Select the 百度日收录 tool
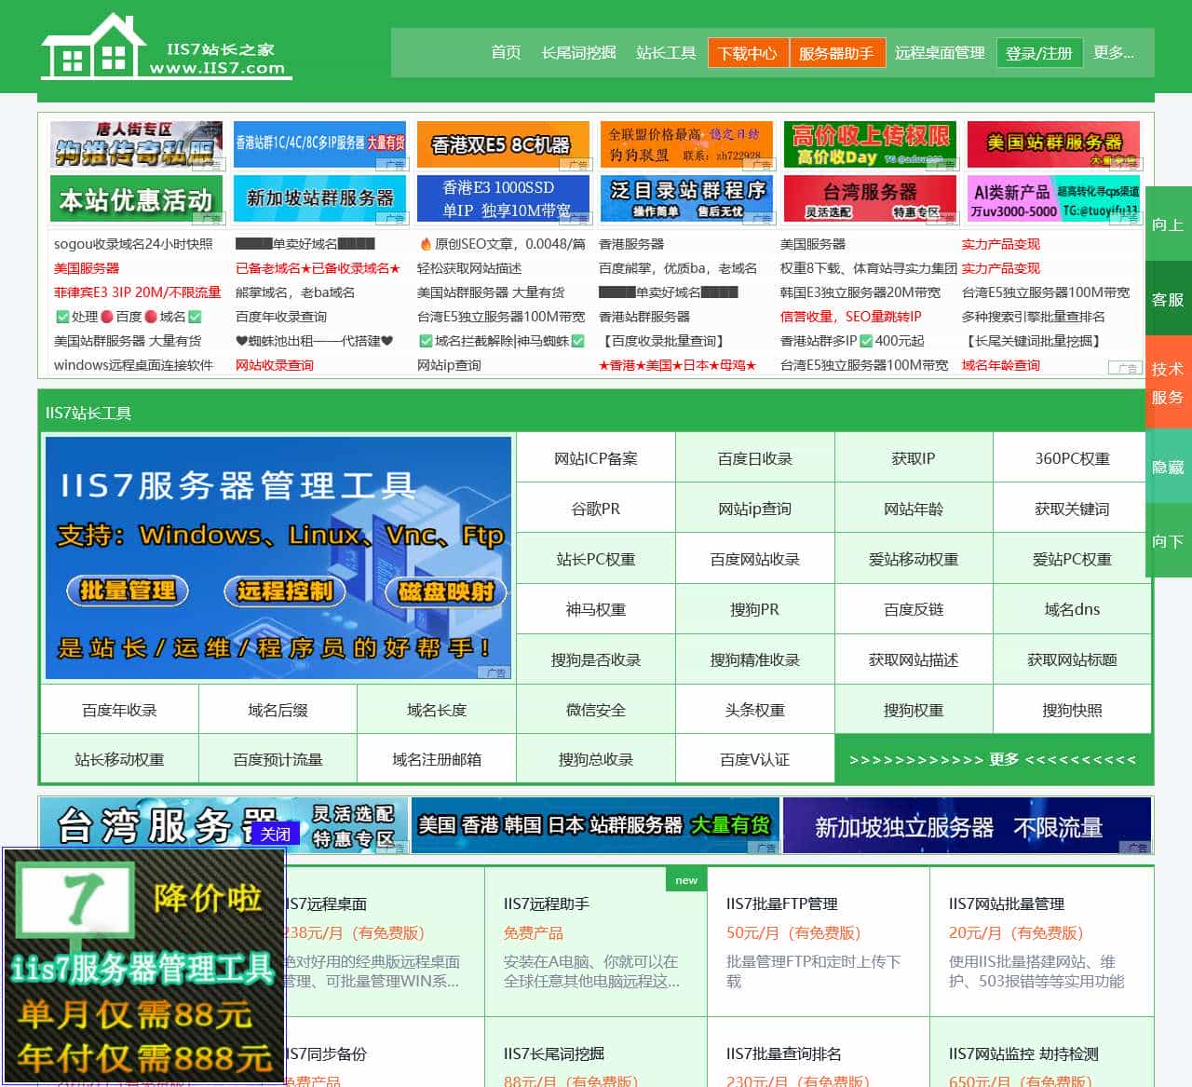This screenshot has width=1192, height=1087. [x=754, y=458]
